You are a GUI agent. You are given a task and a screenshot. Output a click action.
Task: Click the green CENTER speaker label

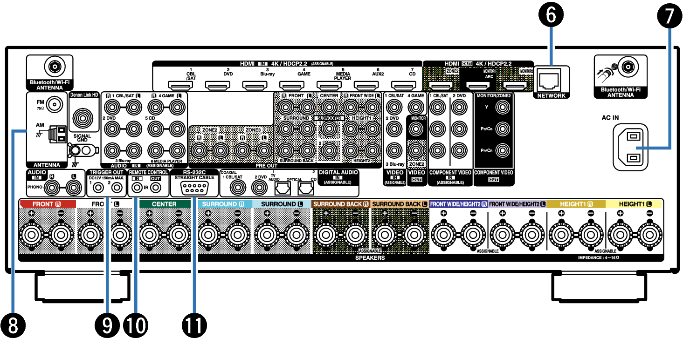165,204
